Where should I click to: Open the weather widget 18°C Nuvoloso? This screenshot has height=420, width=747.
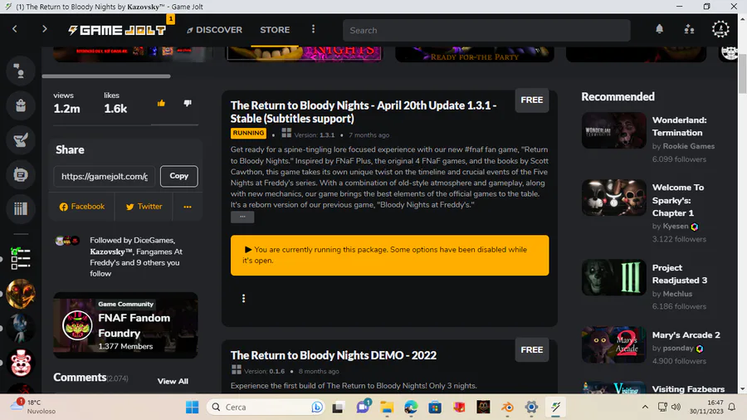pos(33,407)
